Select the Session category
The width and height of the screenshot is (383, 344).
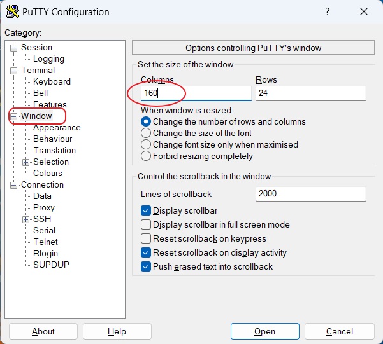point(36,47)
